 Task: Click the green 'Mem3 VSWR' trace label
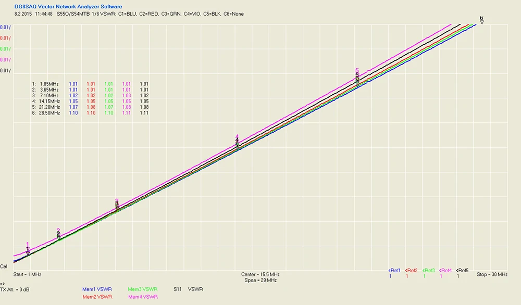point(143,289)
